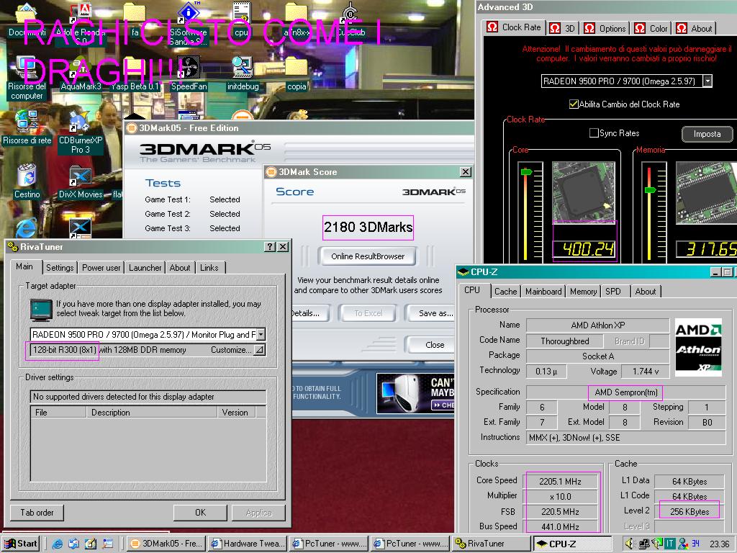Open the MSN Messenger tray icon
Viewport: 737px width, 553px height.
(683, 544)
